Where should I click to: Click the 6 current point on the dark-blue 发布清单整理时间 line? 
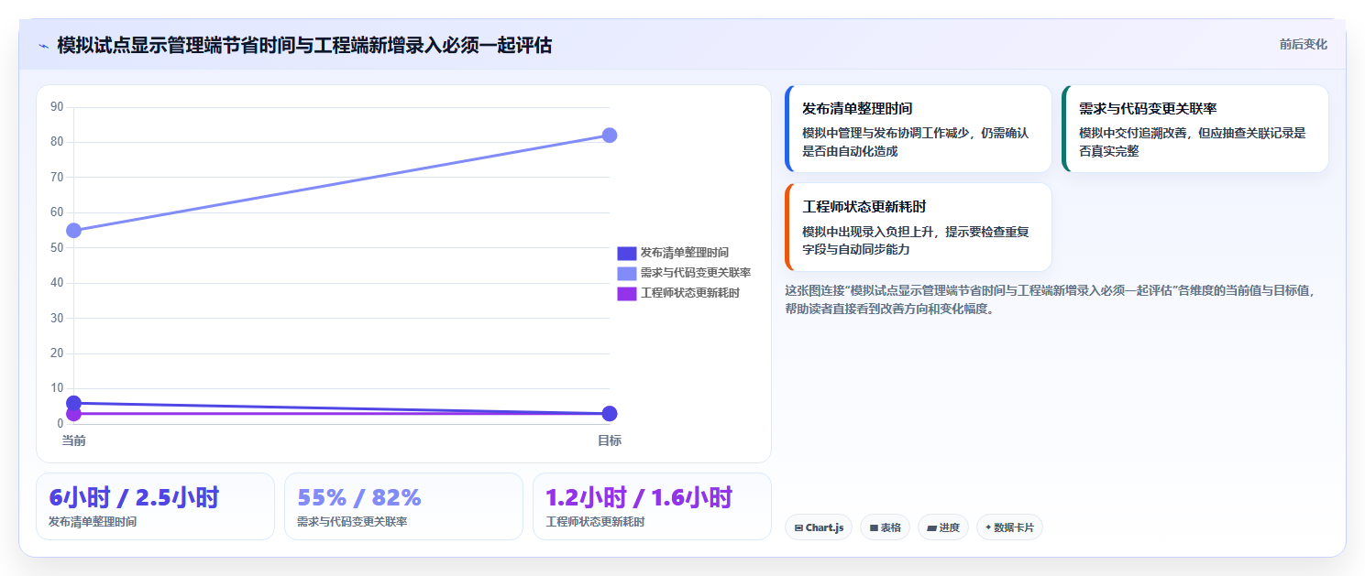(x=74, y=403)
